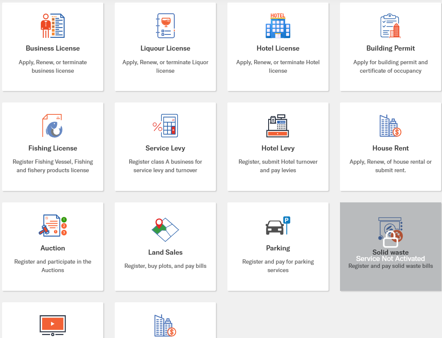Click the Parking car icon
Screen dimensions: 442x338
point(278,225)
